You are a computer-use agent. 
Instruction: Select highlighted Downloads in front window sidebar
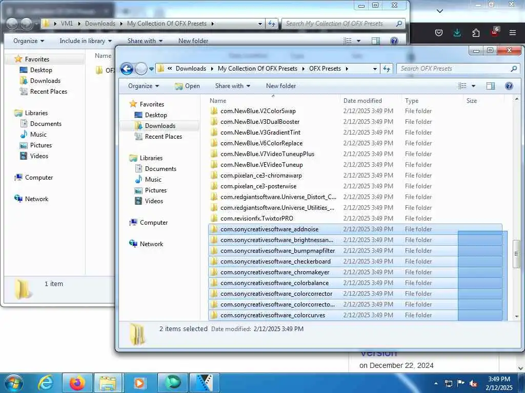coord(160,126)
